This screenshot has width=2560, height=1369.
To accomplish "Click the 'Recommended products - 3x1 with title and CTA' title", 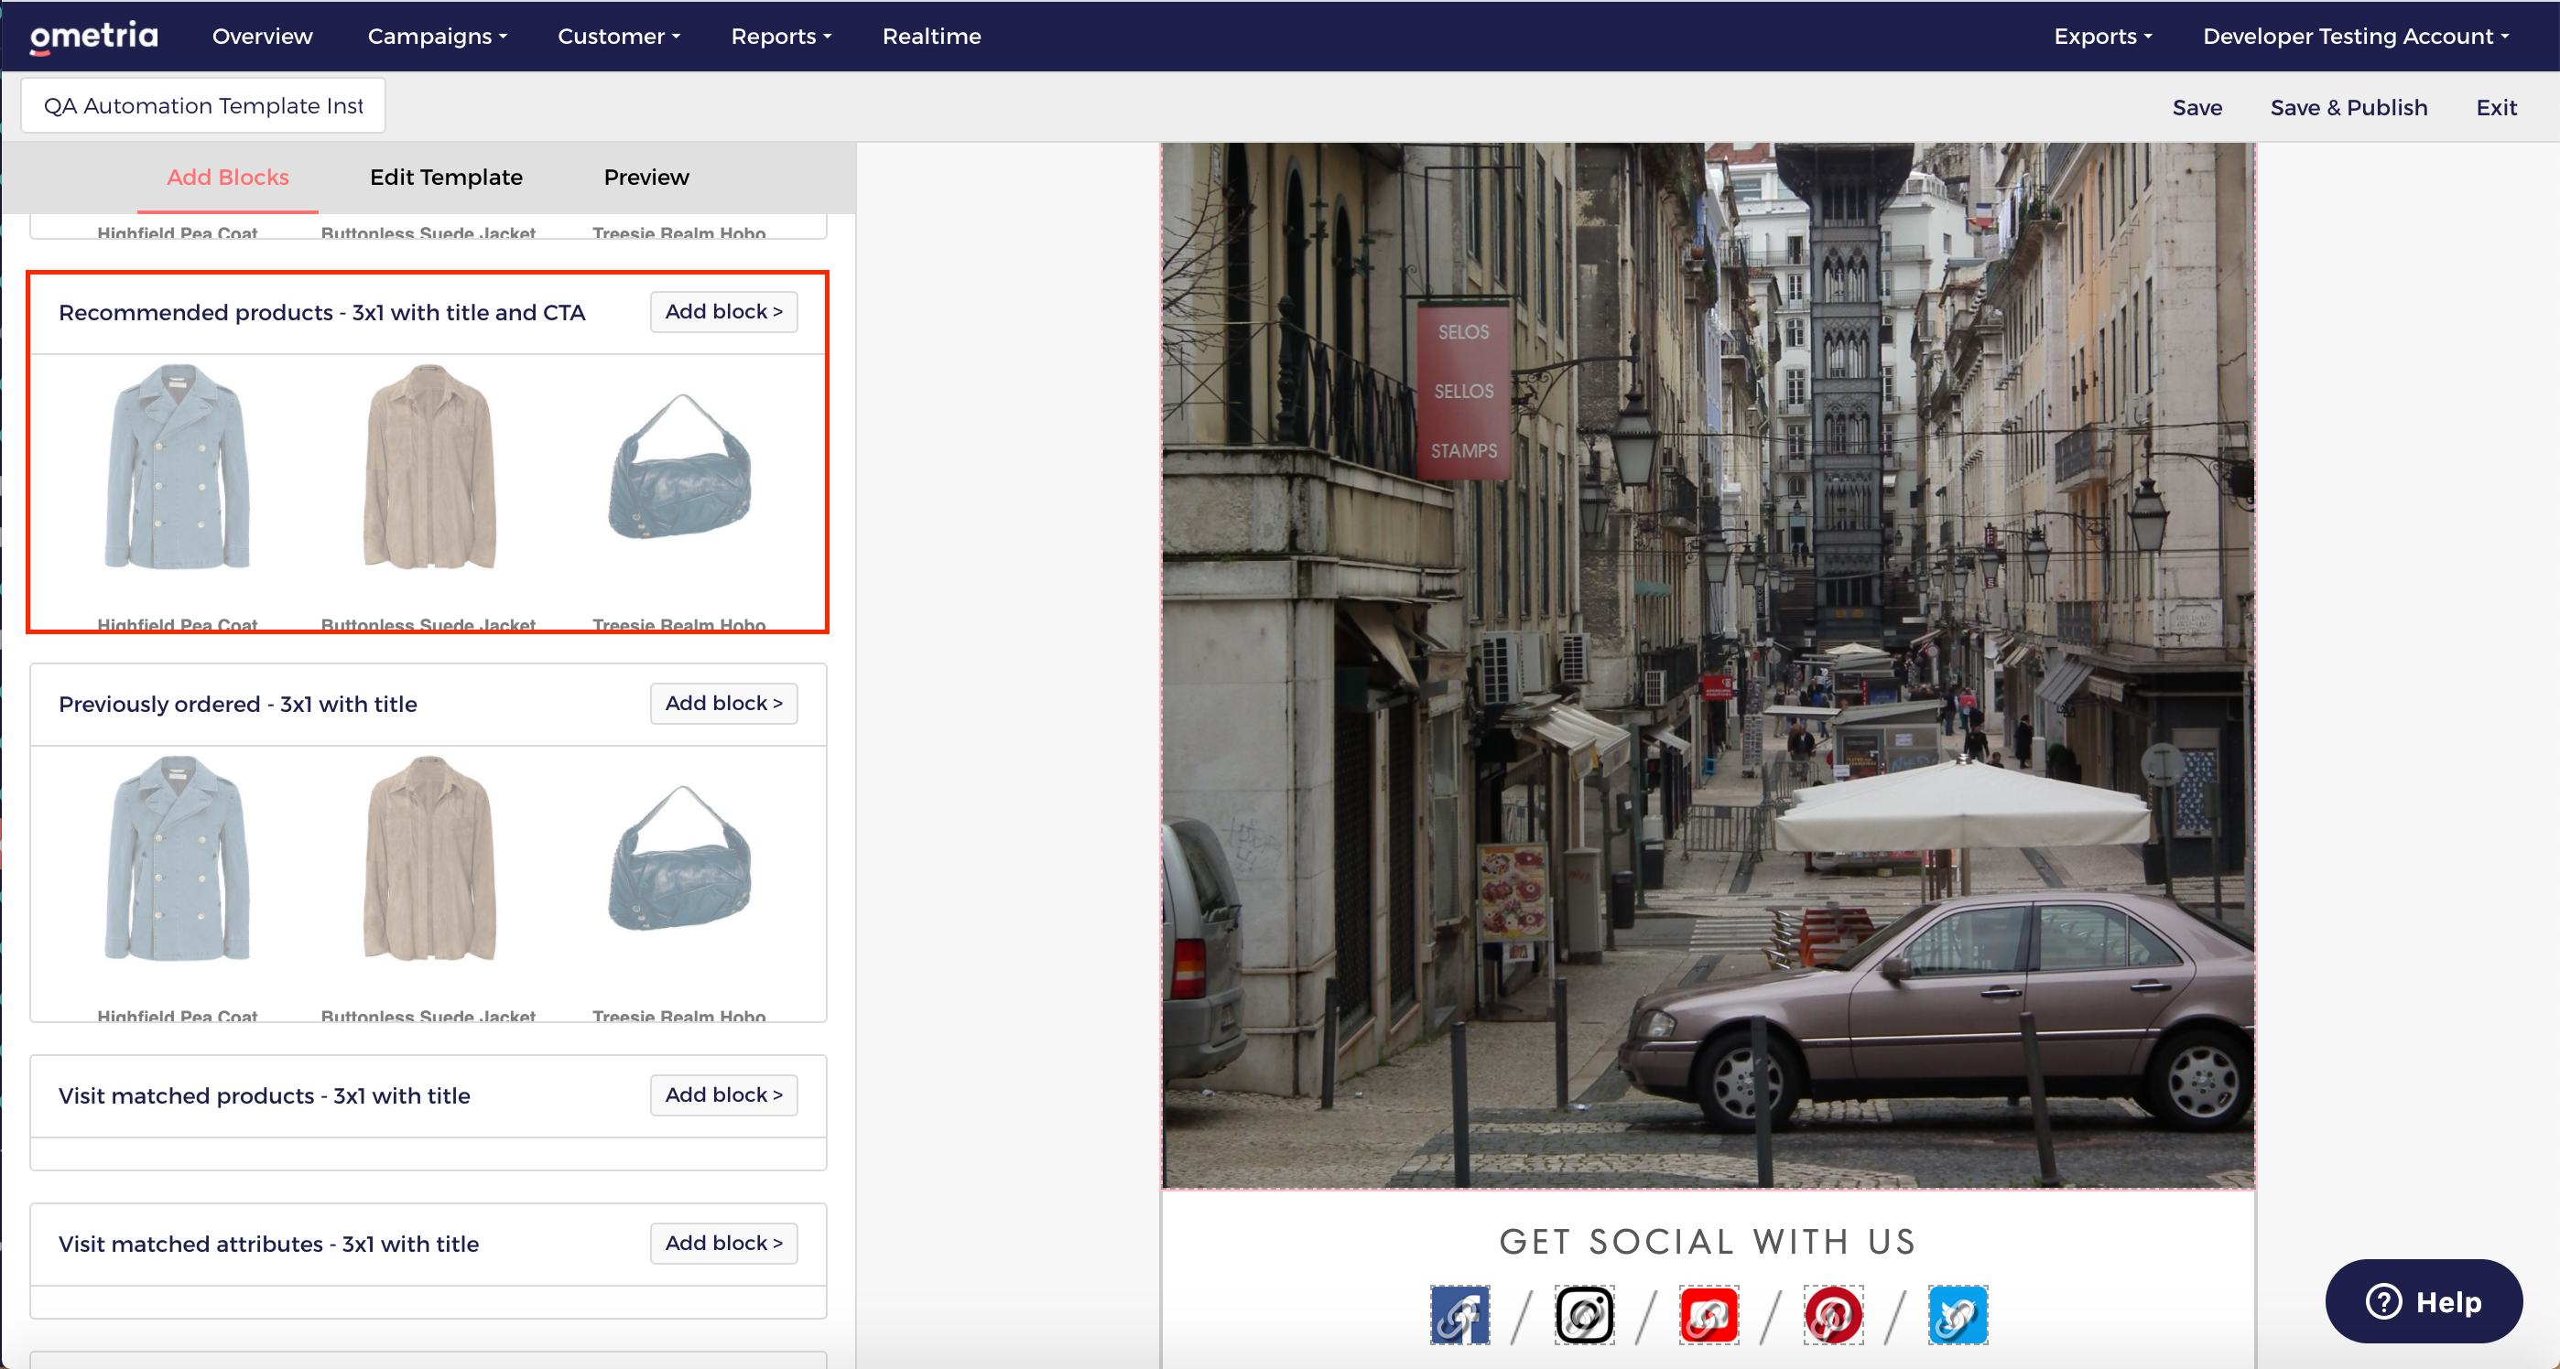I will (322, 313).
